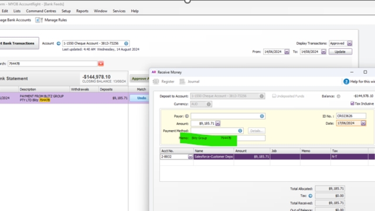The width and height of the screenshot is (375, 211).
Task: Click the Balance info icon
Action: pyautogui.click(x=339, y=96)
